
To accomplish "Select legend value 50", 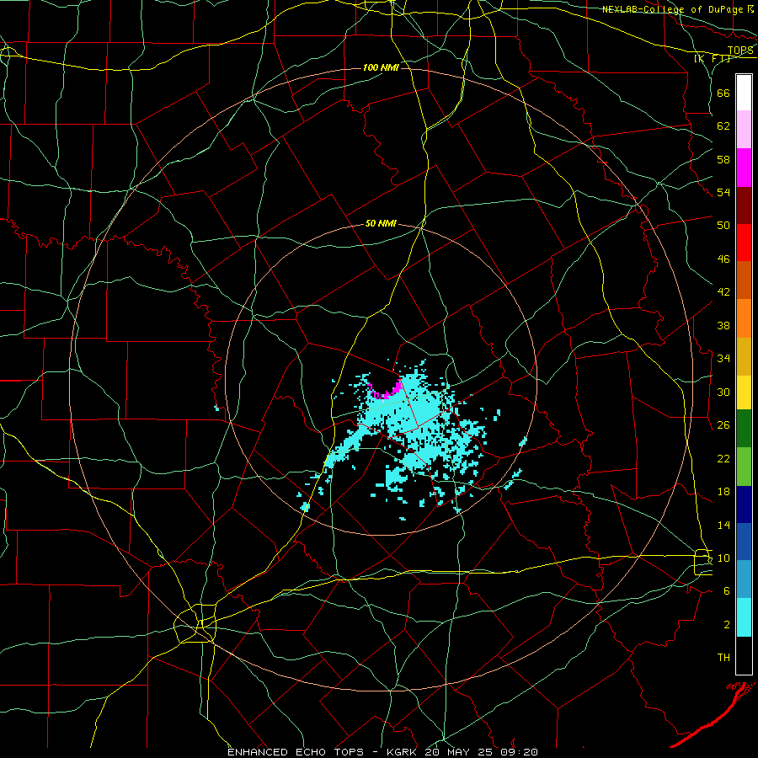I will click(x=723, y=225).
